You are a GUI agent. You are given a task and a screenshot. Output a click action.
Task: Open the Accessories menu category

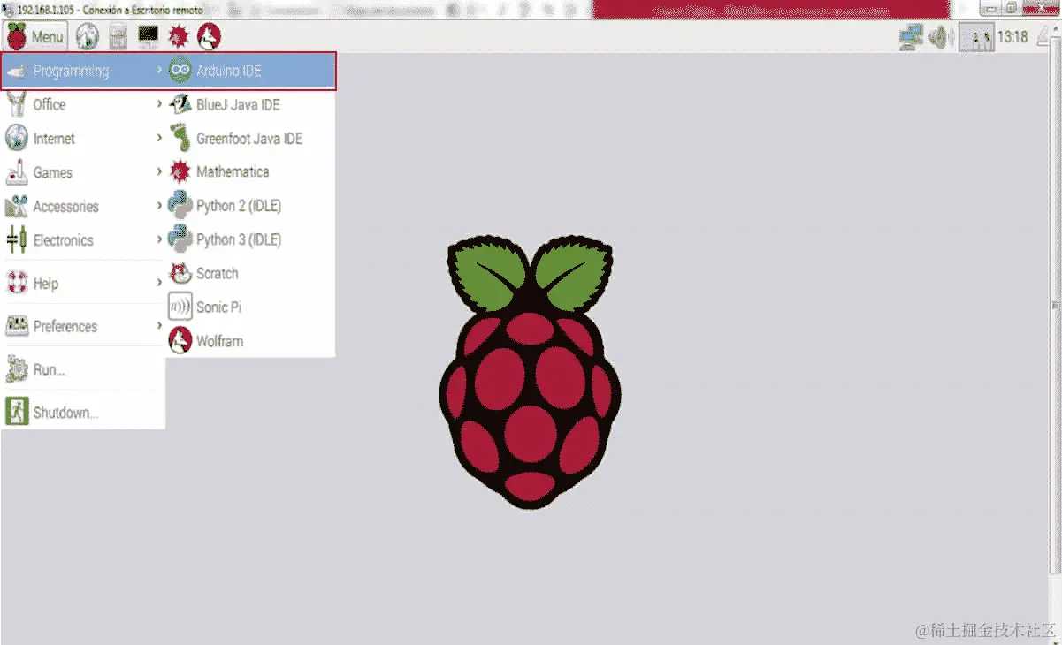pos(83,206)
